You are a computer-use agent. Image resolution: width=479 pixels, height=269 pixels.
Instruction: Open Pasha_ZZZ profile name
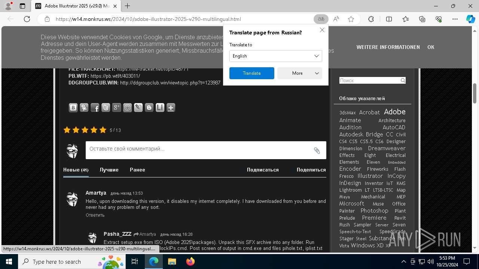click(118, 234)
